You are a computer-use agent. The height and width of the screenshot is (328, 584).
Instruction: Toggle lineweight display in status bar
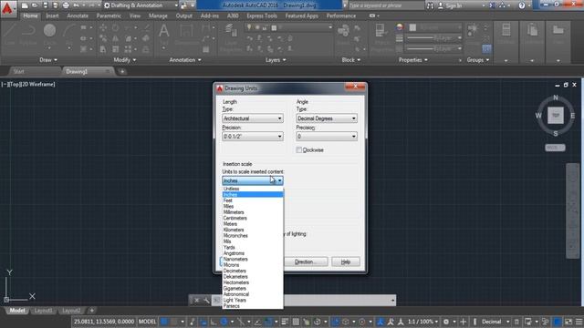(x=285, y=322)
